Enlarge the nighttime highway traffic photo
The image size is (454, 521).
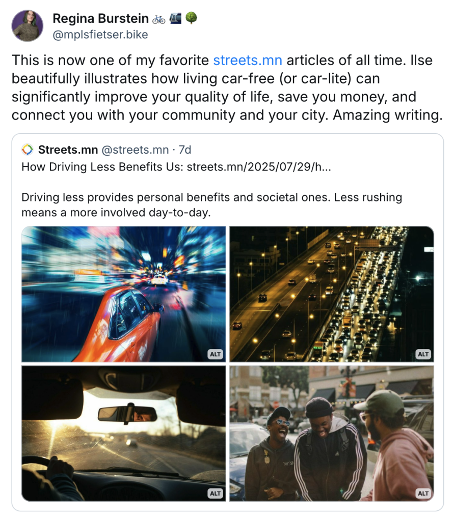point(332,294)
